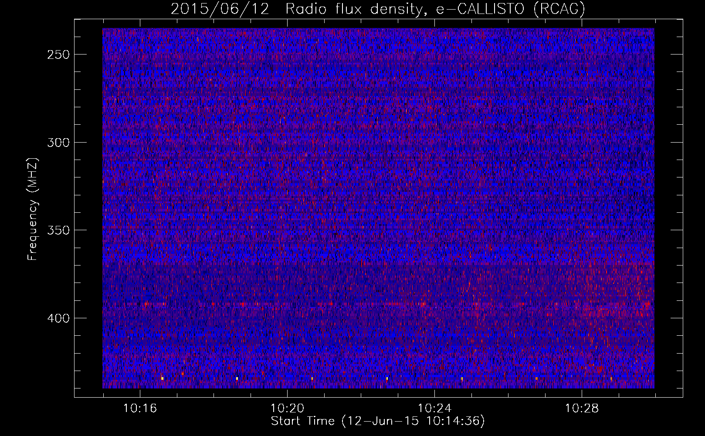Select the 400 frequency axis label
The image size is (705, 436).
(x=58, y=318)
